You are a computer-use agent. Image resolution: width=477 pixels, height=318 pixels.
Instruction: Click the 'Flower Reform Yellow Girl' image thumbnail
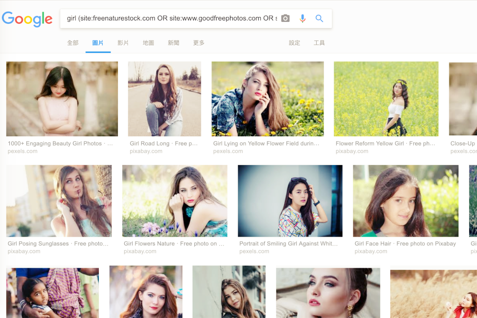click(x=386, y=98)
